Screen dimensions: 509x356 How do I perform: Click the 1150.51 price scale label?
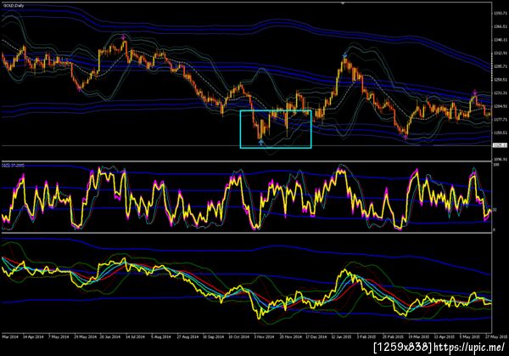coord(501,133)
